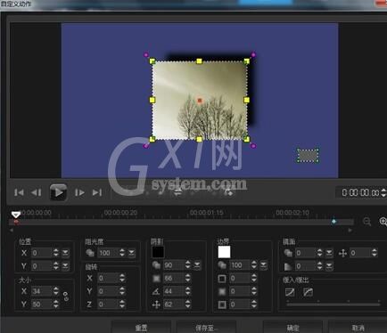387x333 pixels.
Task: Open slider dropdown for shadow opacity 90
Action: [x=197, y=265]
